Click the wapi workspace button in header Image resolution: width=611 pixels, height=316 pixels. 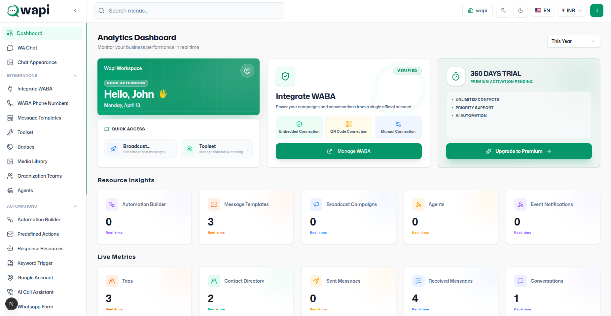click(477, 11)
